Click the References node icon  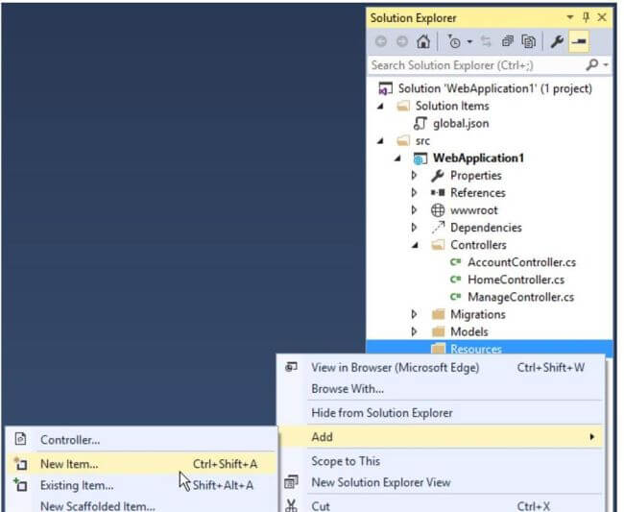tap(438, 193)
